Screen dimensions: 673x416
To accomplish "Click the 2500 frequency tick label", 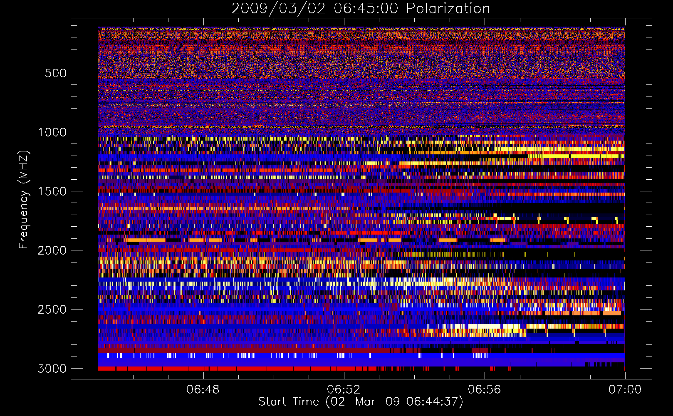I will coord(52,310).
